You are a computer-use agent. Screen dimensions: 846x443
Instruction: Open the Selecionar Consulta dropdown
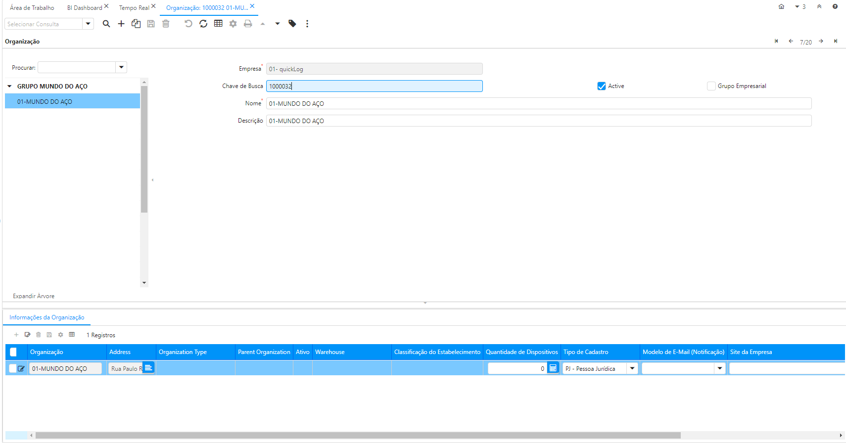88,24
